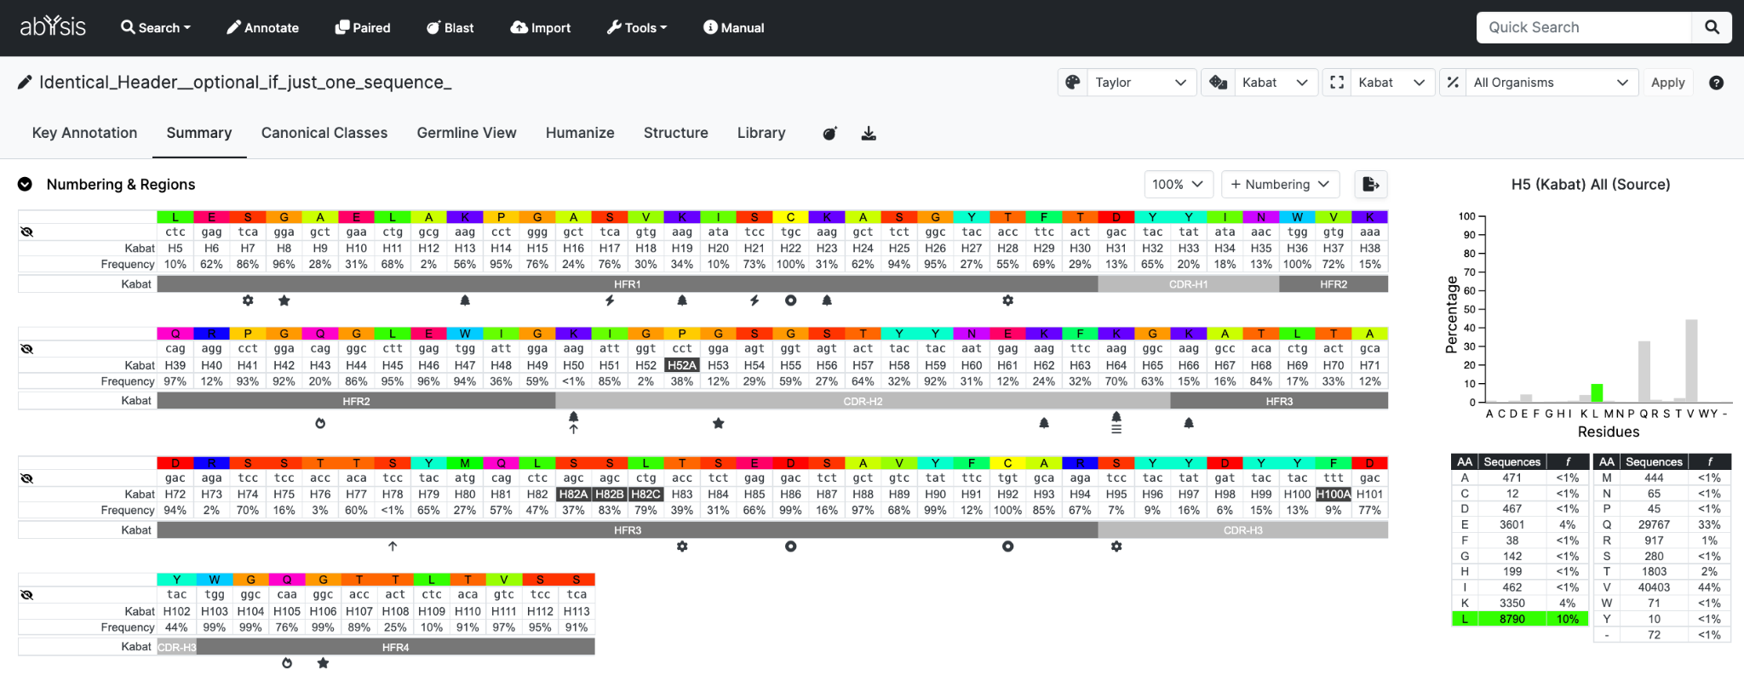Click the Apply button

1667,83
